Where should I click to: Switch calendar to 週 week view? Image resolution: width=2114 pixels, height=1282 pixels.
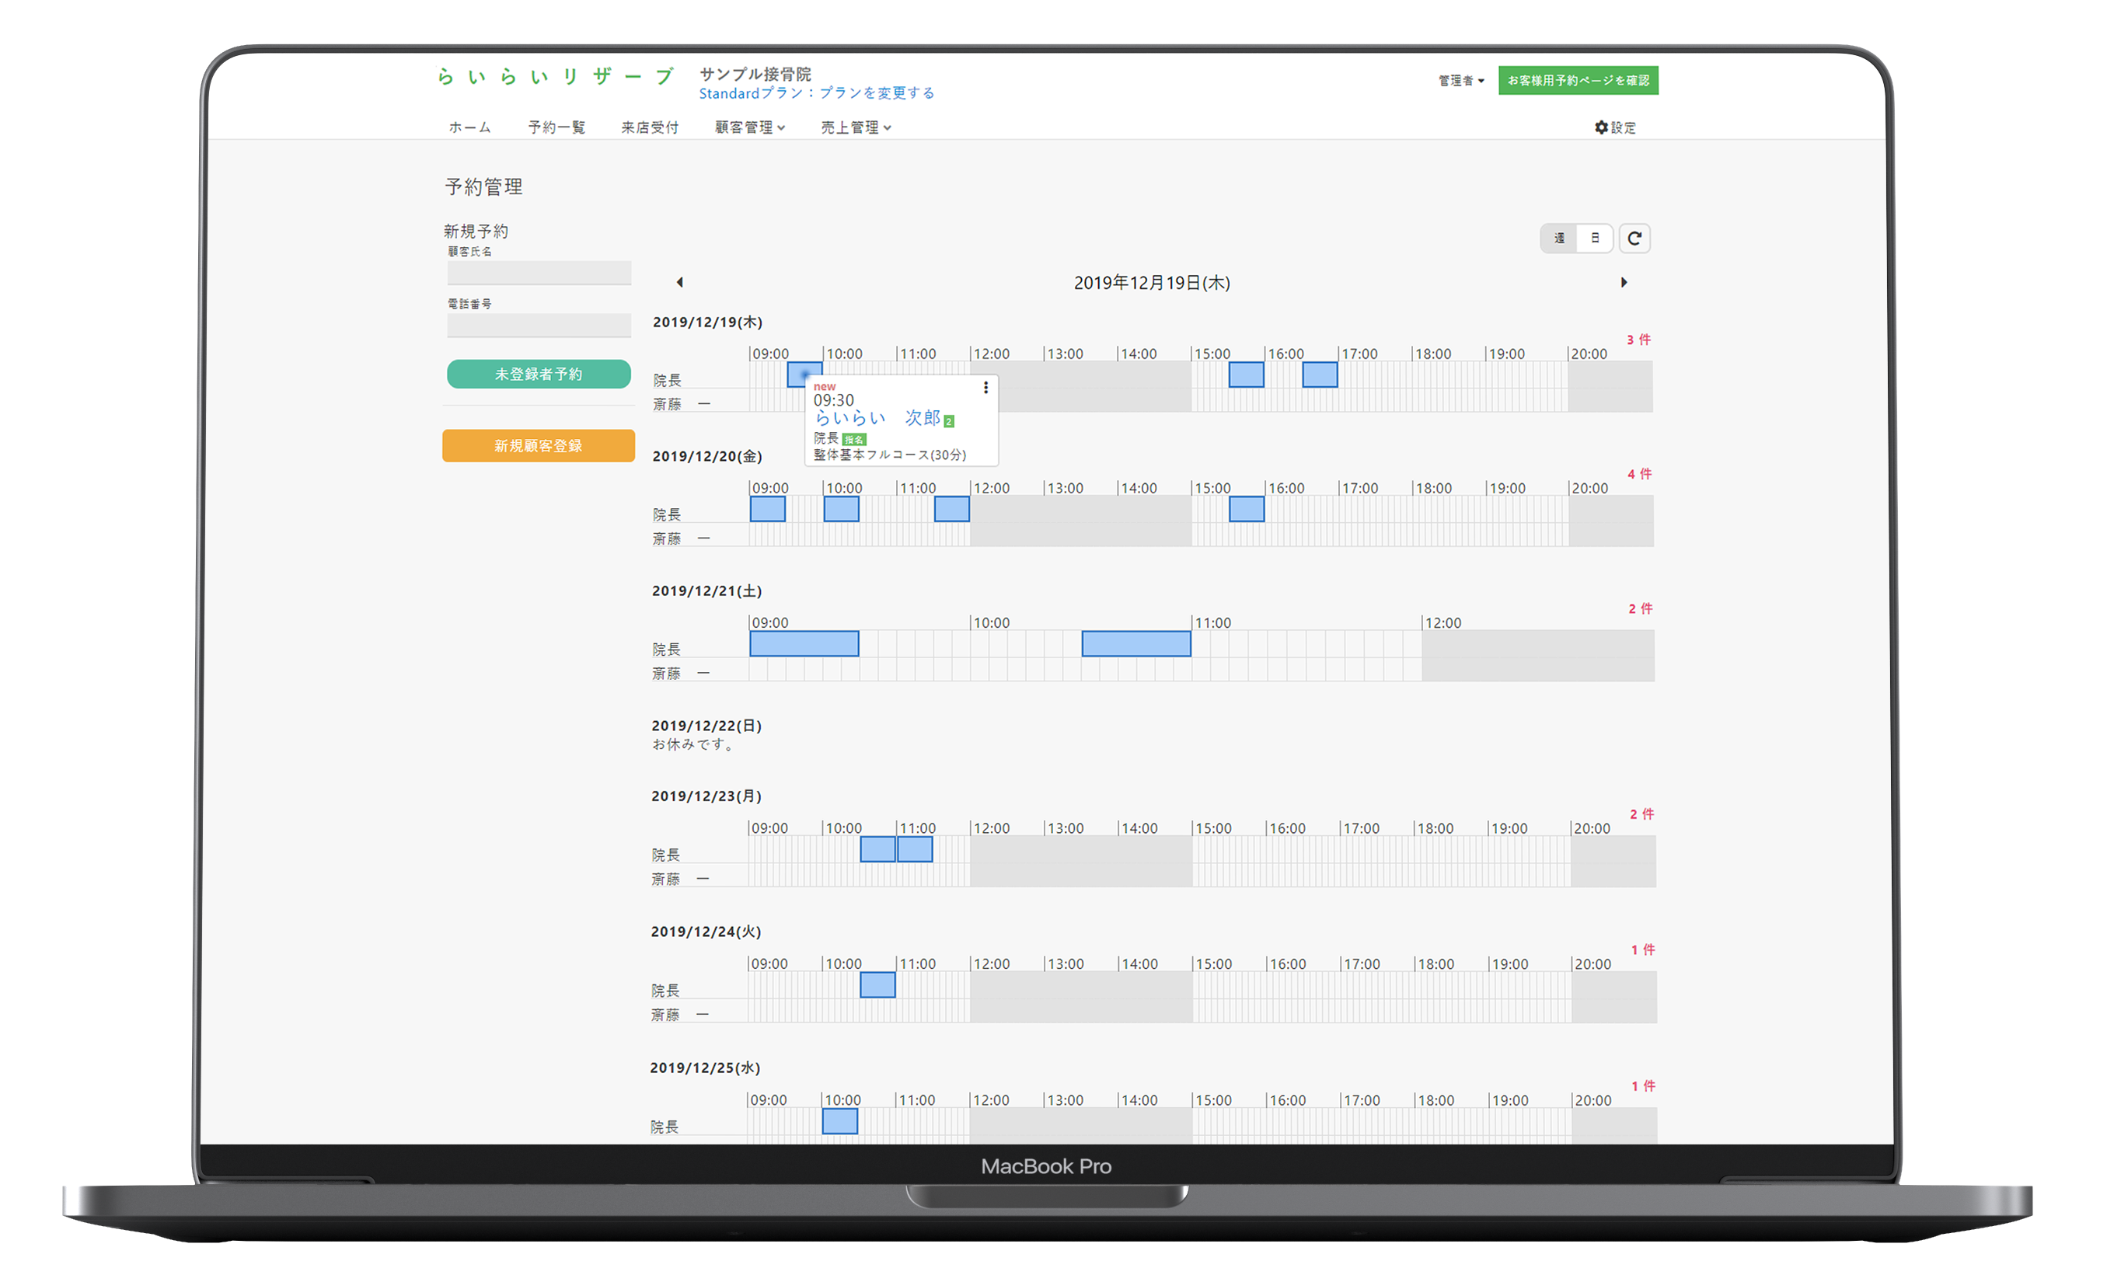[1559, 239]
